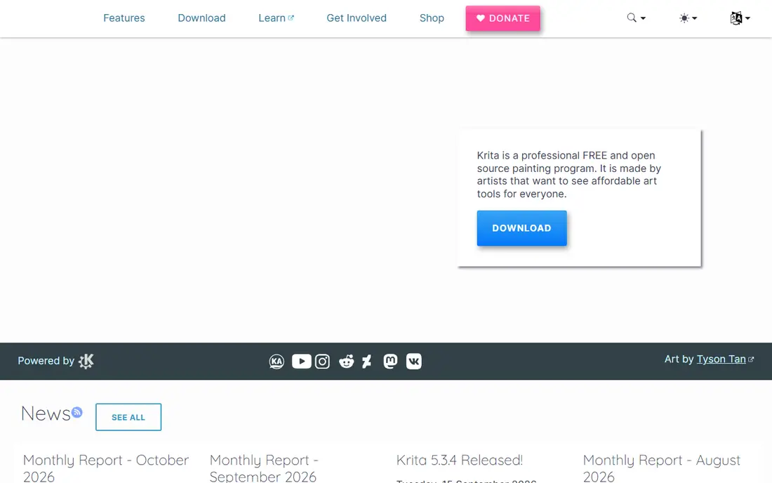Open Krita 5.3.4 Released article
Image resolution: width=772 pixels, height=483 pixels.
click(460, 460)
